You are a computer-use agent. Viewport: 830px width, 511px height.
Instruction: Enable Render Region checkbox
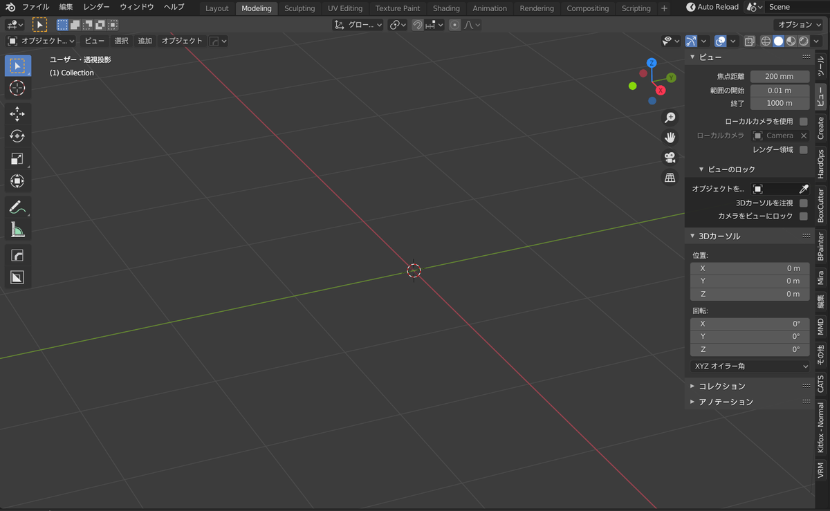(x=803, y=149)
